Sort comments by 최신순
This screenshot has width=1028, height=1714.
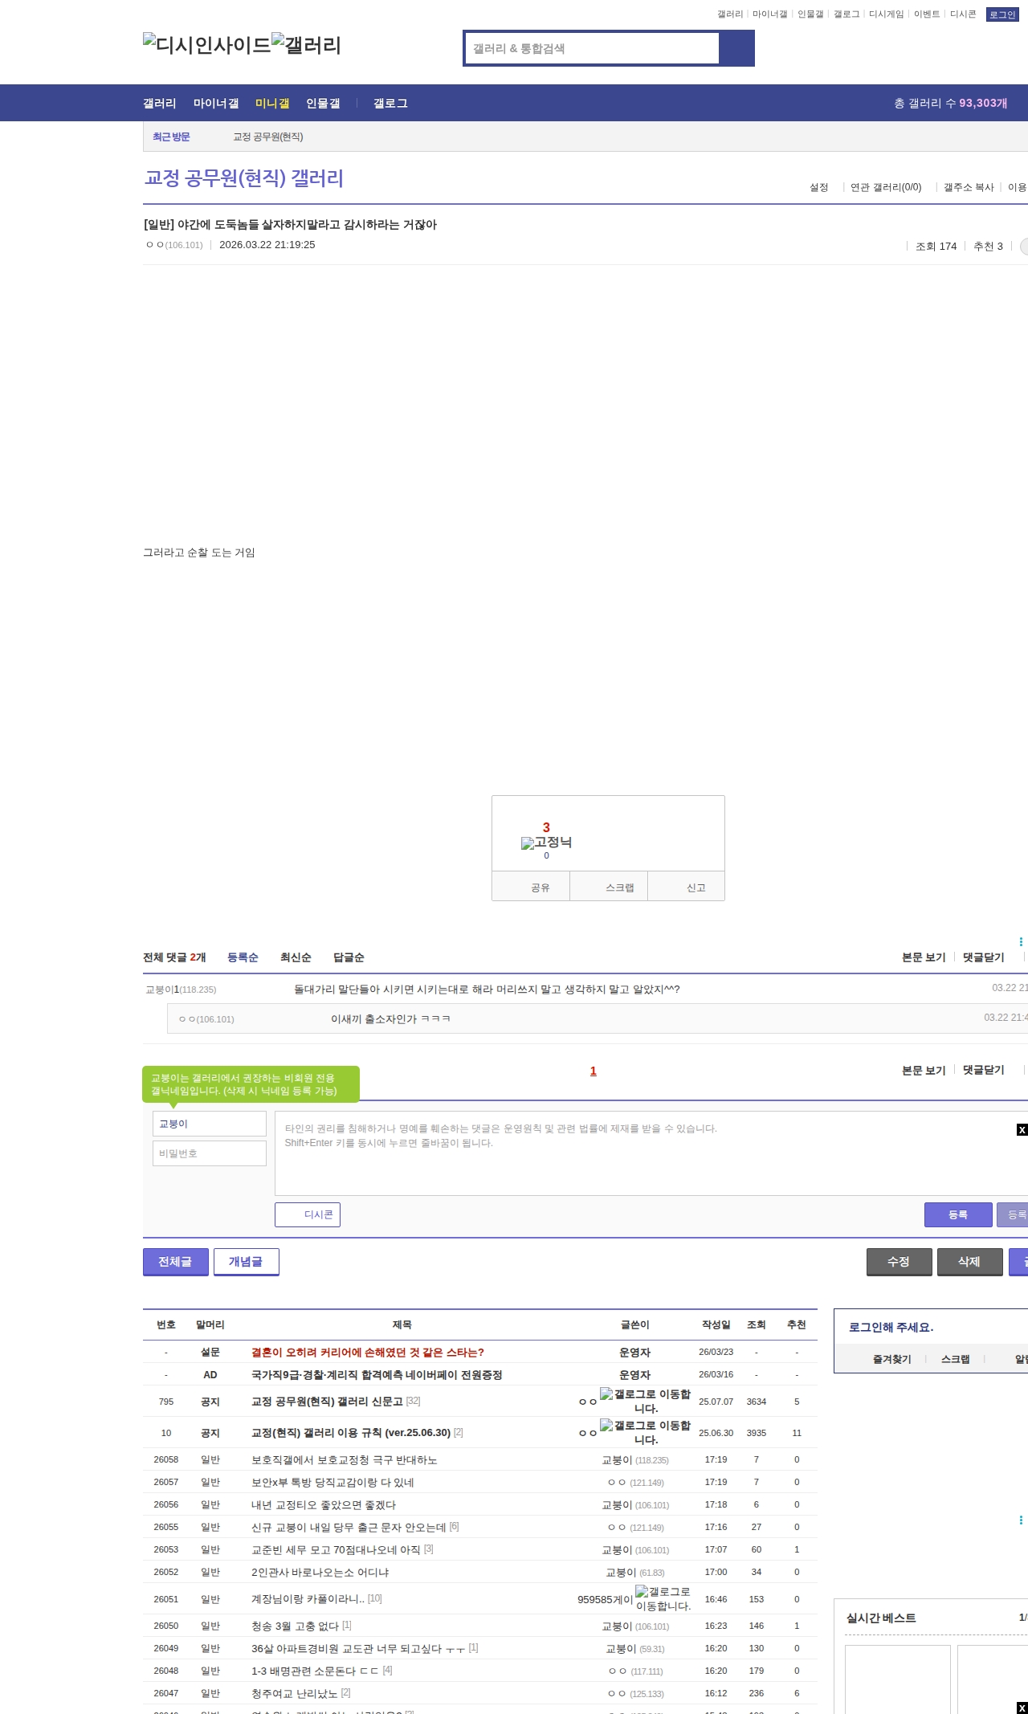(296, 957)
